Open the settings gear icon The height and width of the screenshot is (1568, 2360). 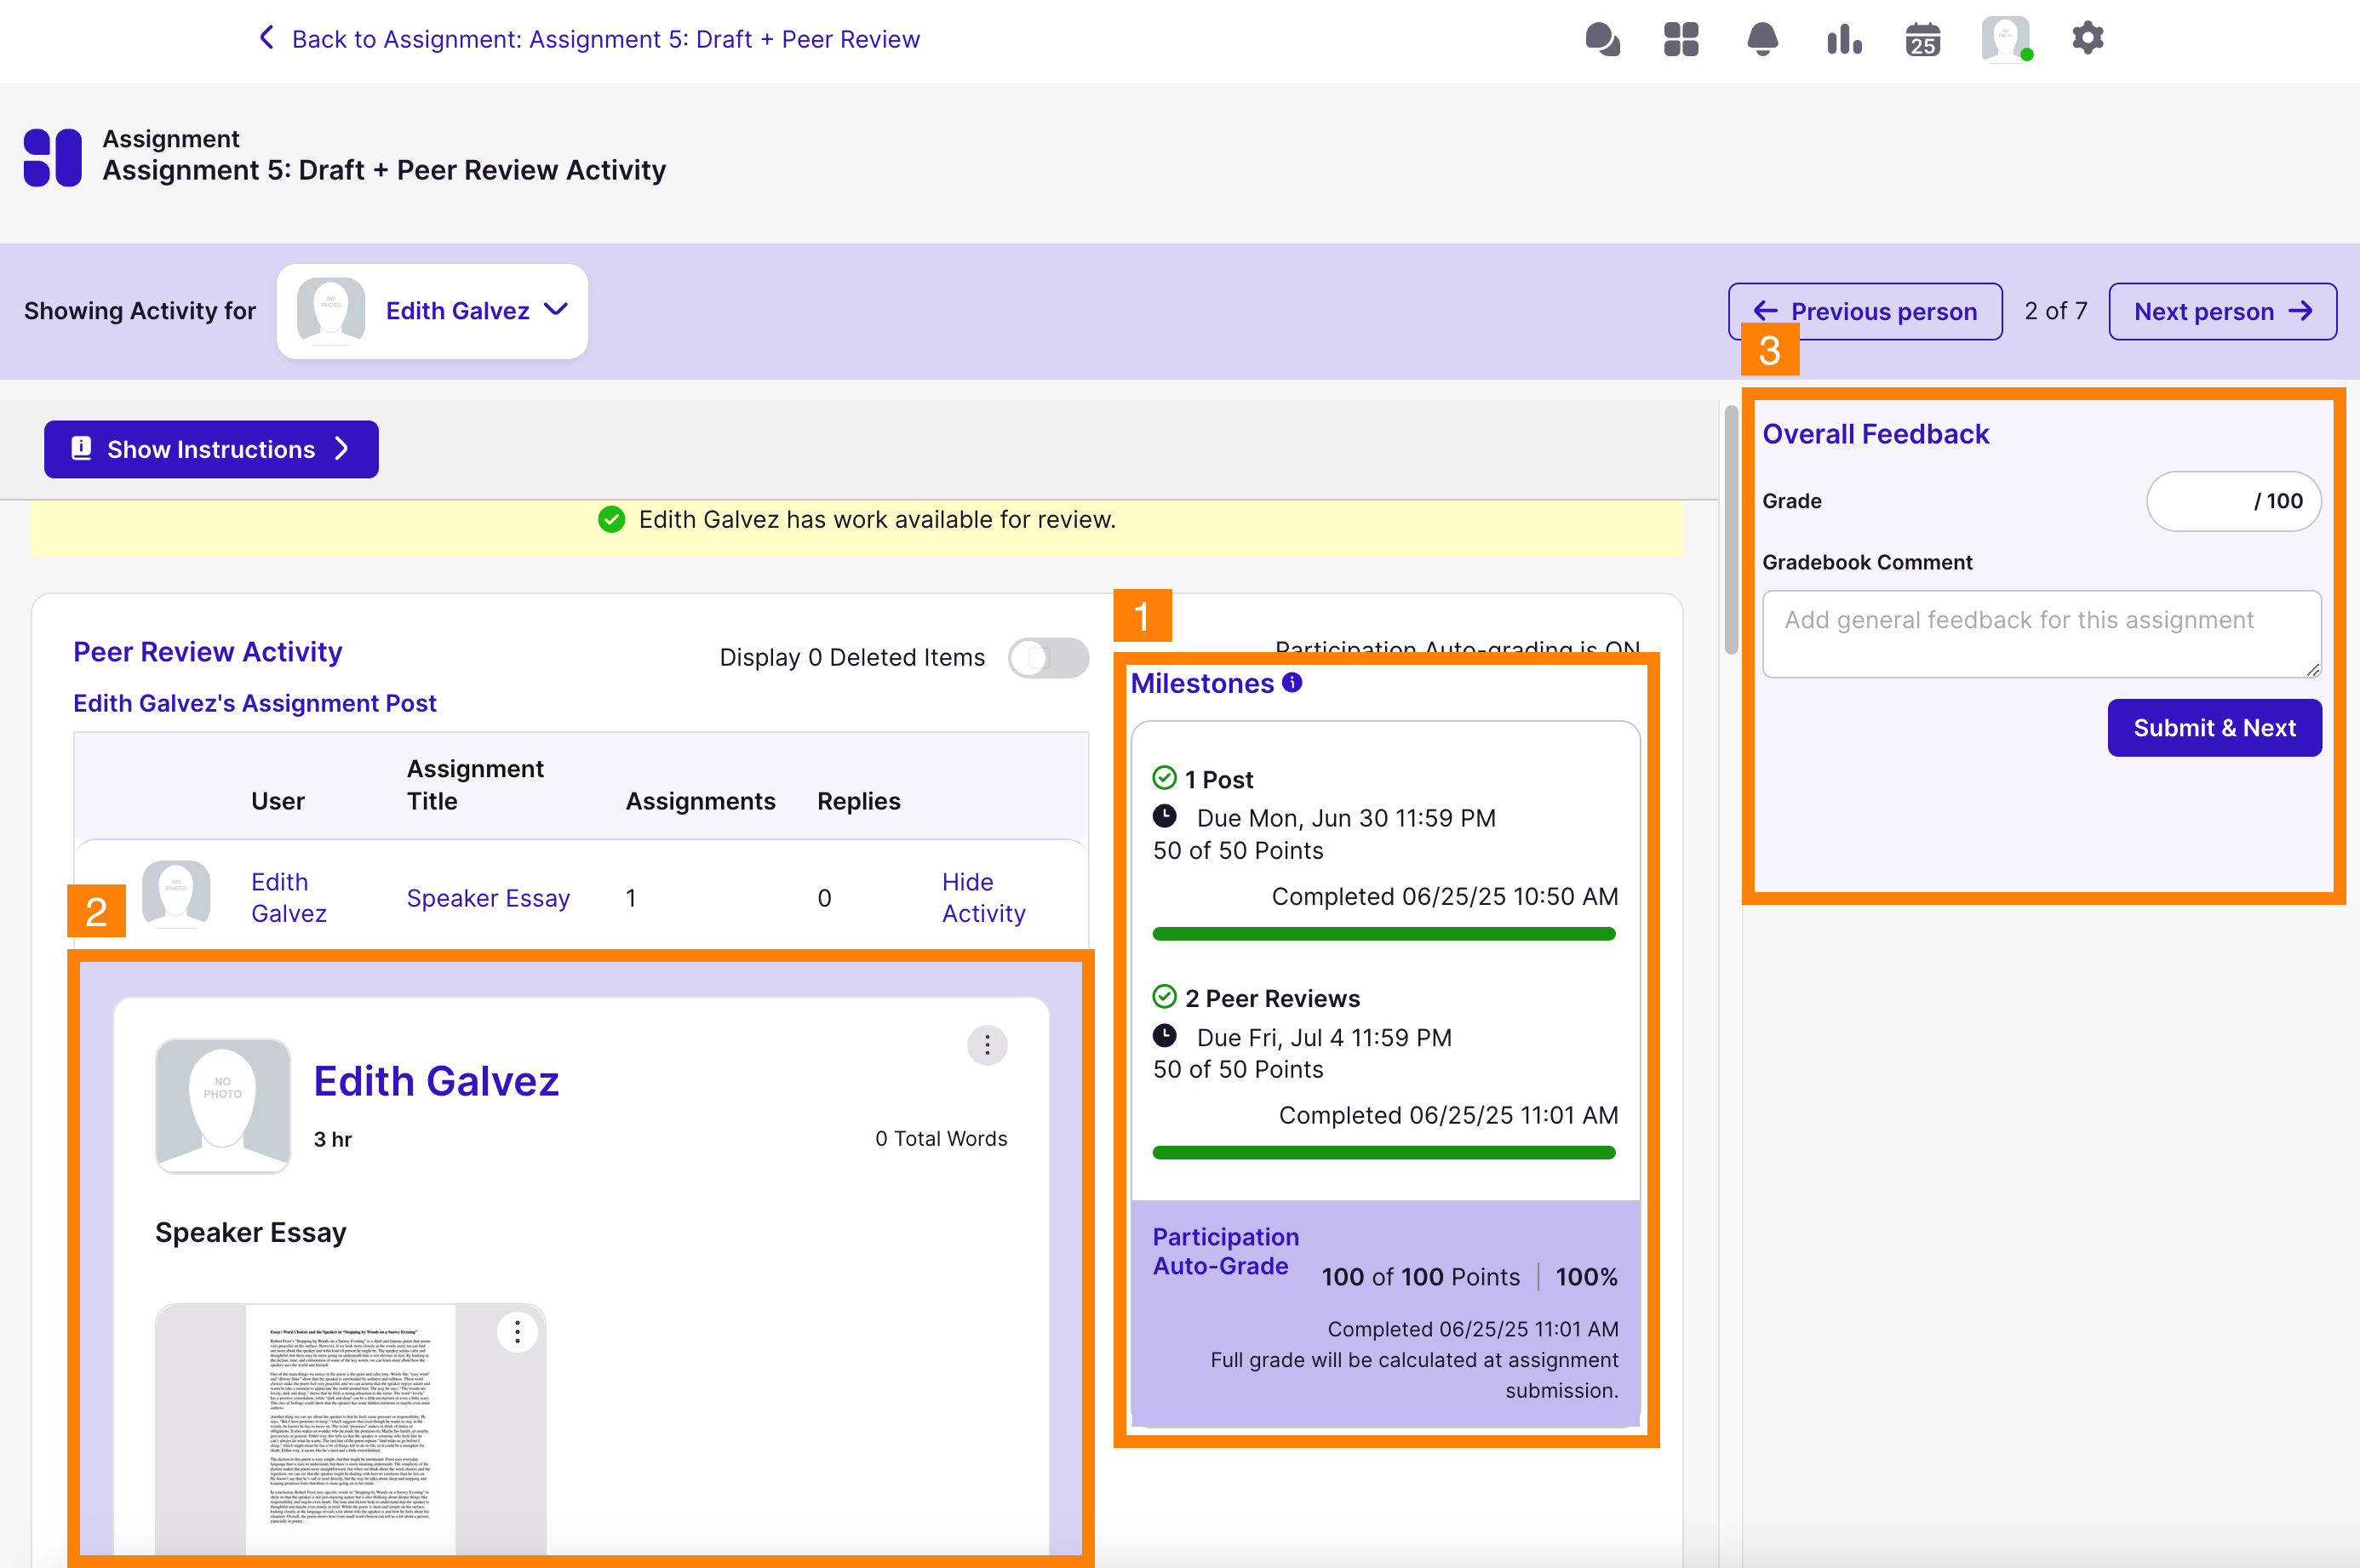point(2088,38)
